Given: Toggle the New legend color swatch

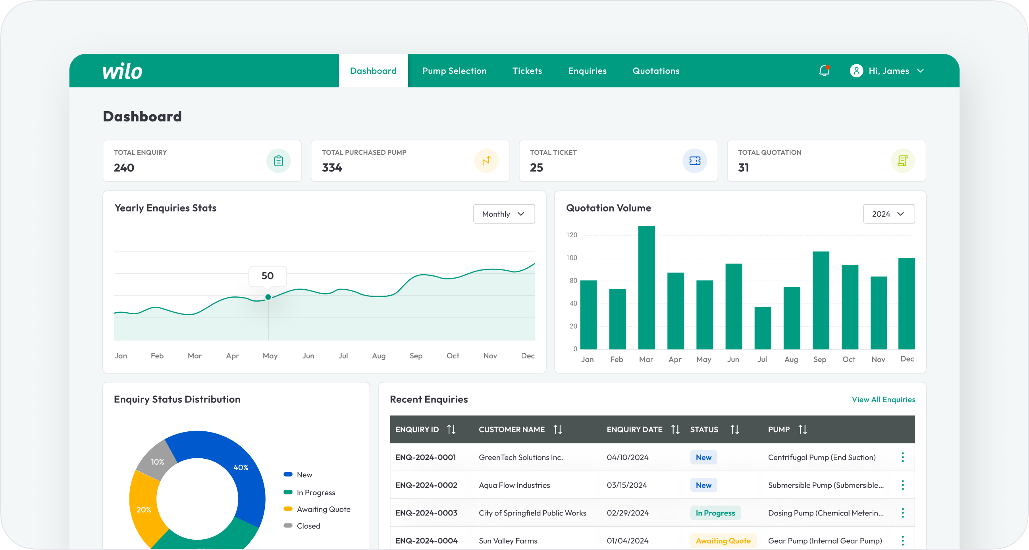Looking at the screenshot, I should pos(288,475).
